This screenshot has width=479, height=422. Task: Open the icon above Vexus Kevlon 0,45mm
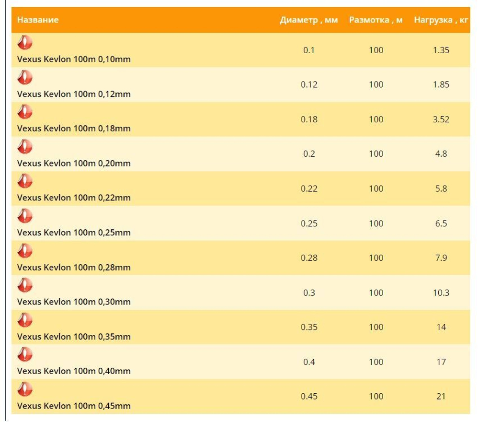coord(25,389)
